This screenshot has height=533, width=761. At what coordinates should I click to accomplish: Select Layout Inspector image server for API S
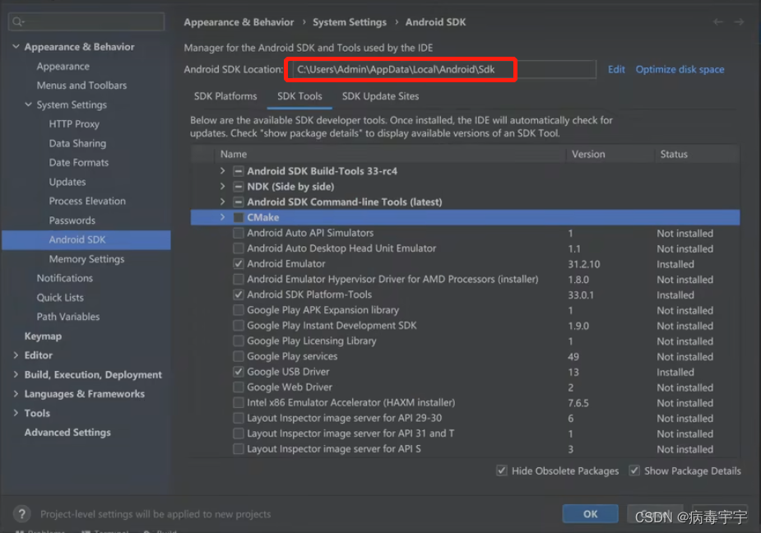[465, 449]
